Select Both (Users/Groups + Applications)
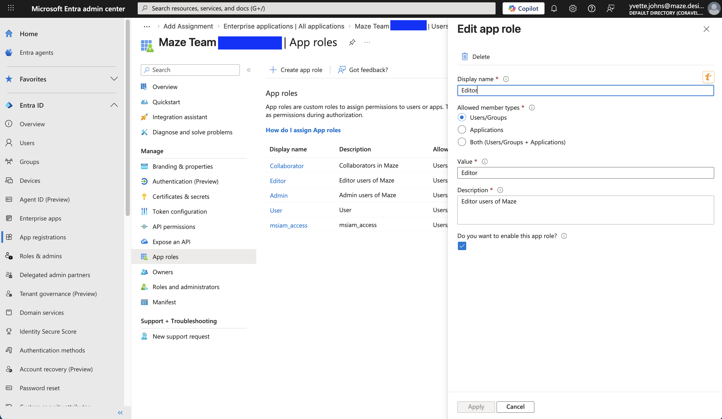Viewport: 722px width, 419px height. coord(462,142)
